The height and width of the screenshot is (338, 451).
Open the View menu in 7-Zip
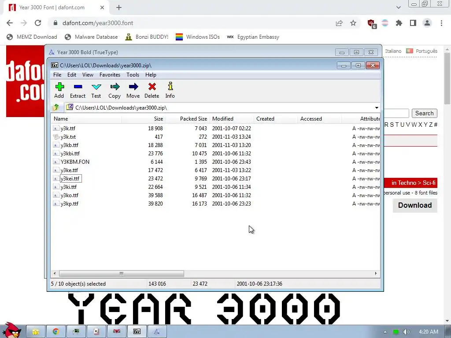point(88,75)
